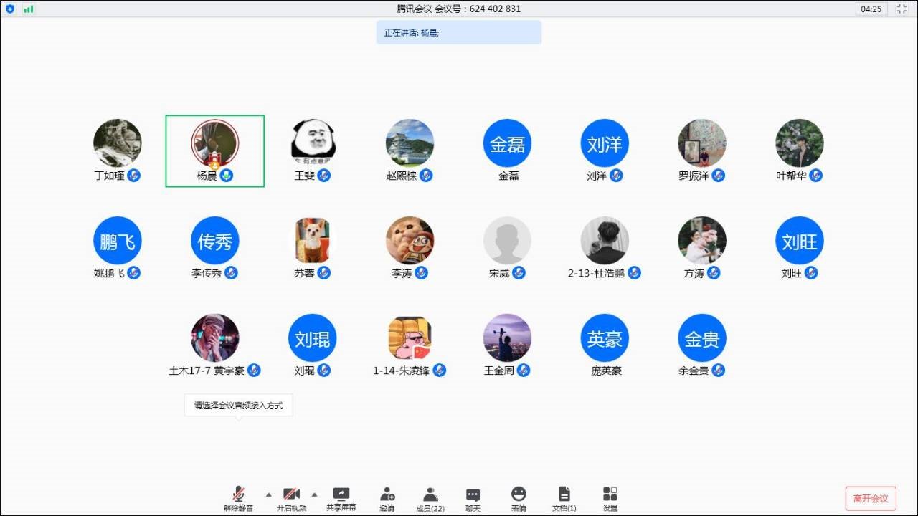Image resolution: width=918 pixels, height=516 pixels.
Task: Click the green network signal icon
Action: [x=29, y=9]
